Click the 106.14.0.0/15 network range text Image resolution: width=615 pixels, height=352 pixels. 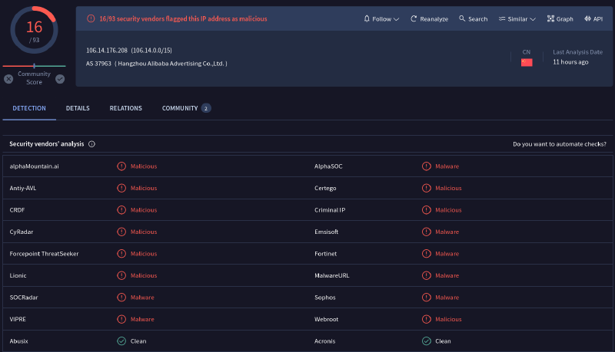tap(151, 51)
